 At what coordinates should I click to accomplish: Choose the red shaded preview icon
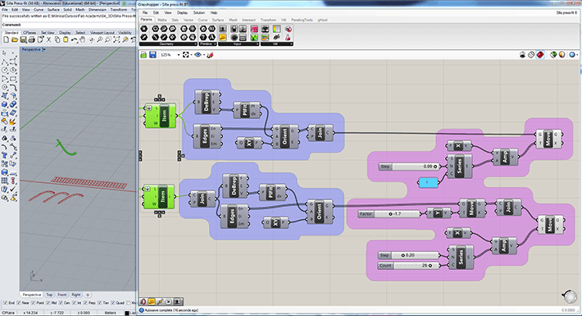click(x=540, y=55)
